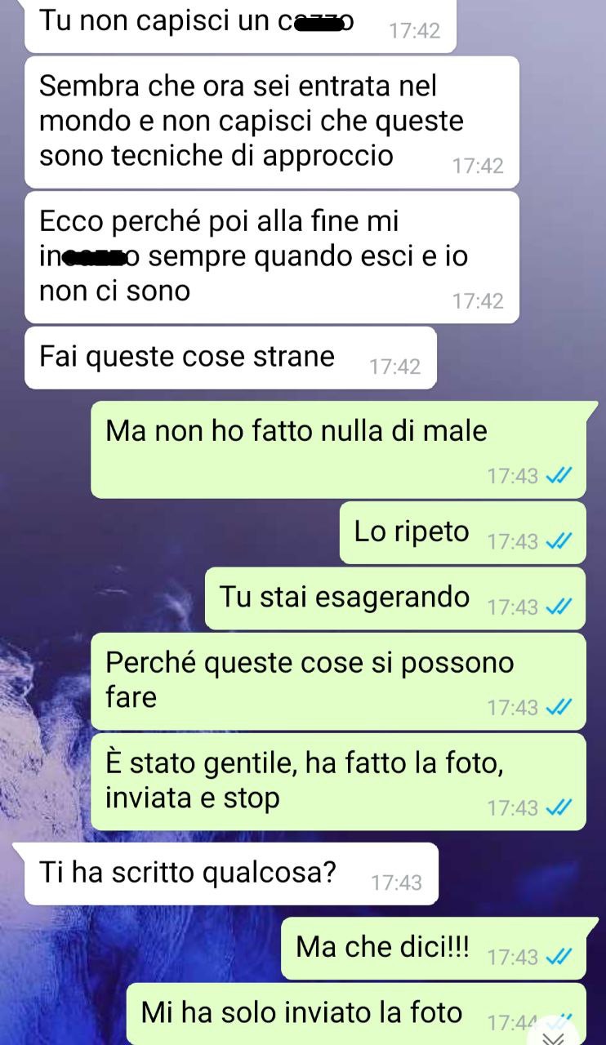The height and width of the screenshot is (1045, 606).
Task: Tap the 'Lo ripeto' sent message bubble
Action: (x=463, y=532)
